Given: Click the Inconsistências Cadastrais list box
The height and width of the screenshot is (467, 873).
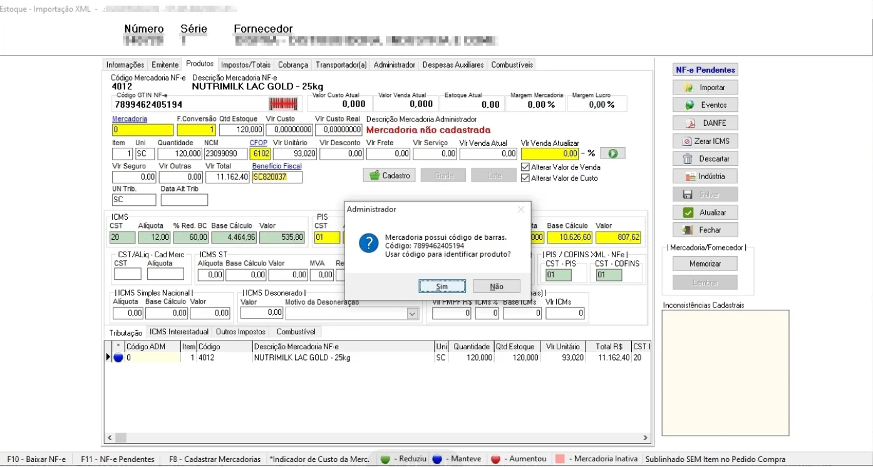Looking at the screenshot, I should [x=725, y=373].
